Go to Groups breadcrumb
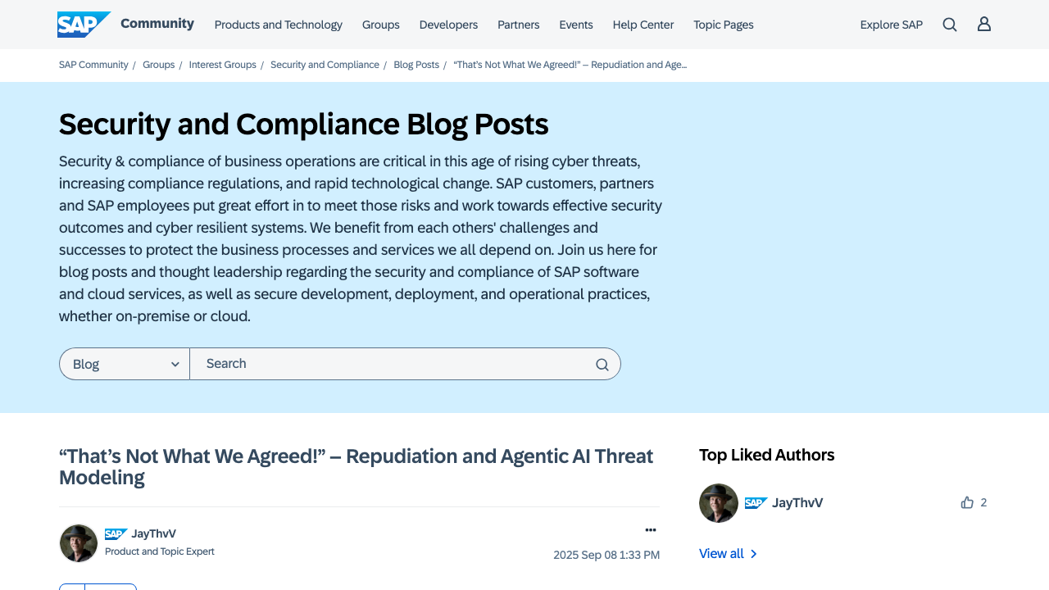 tap(159, 65)
